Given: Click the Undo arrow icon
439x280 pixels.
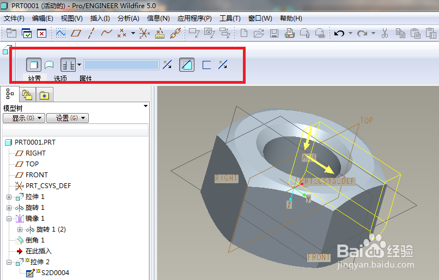Looking at the screenshot, I should [x=339, y=33].
